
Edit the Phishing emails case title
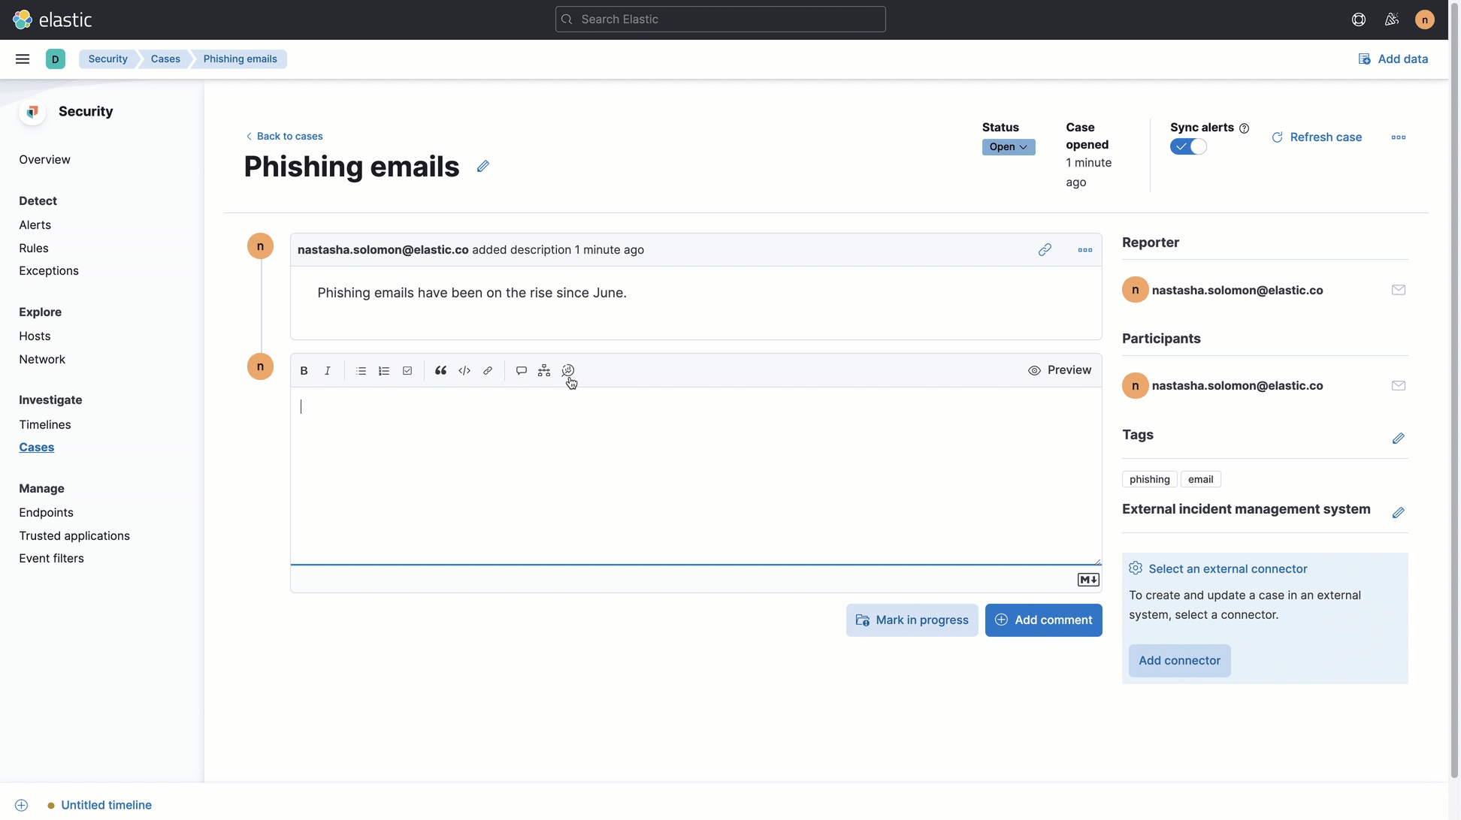pos(482,166)
